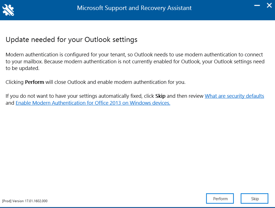Click Skip to avoid automatic fixes
275x208 pixels.
[x=254, y=198]
